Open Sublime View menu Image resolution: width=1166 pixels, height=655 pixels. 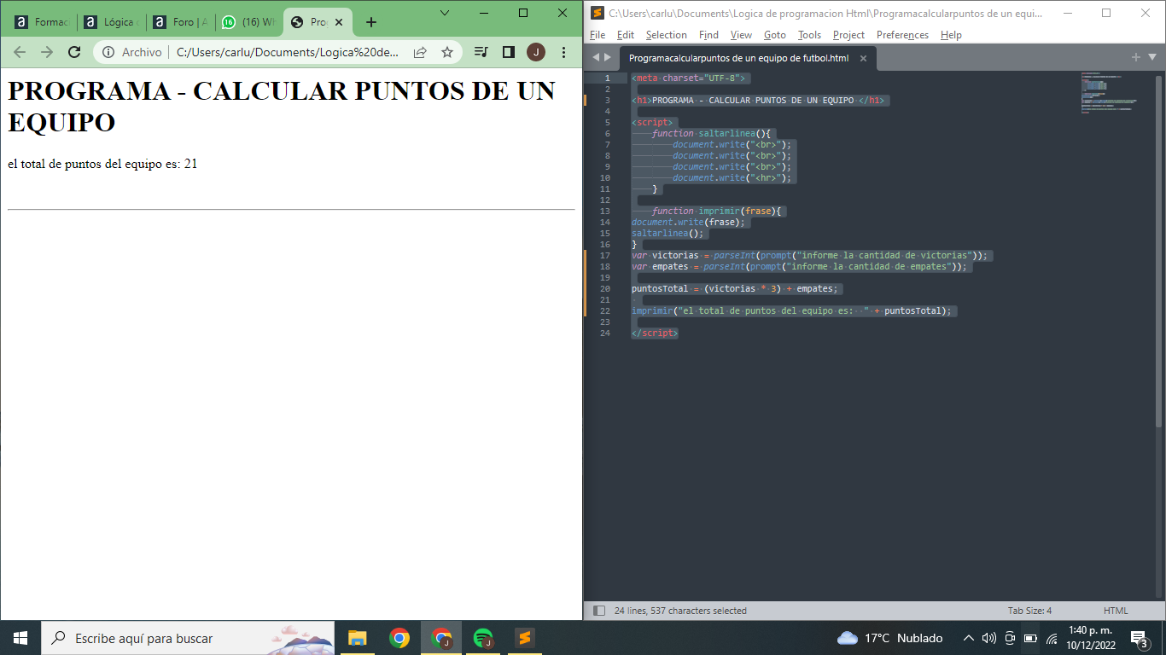pos(741,35)
